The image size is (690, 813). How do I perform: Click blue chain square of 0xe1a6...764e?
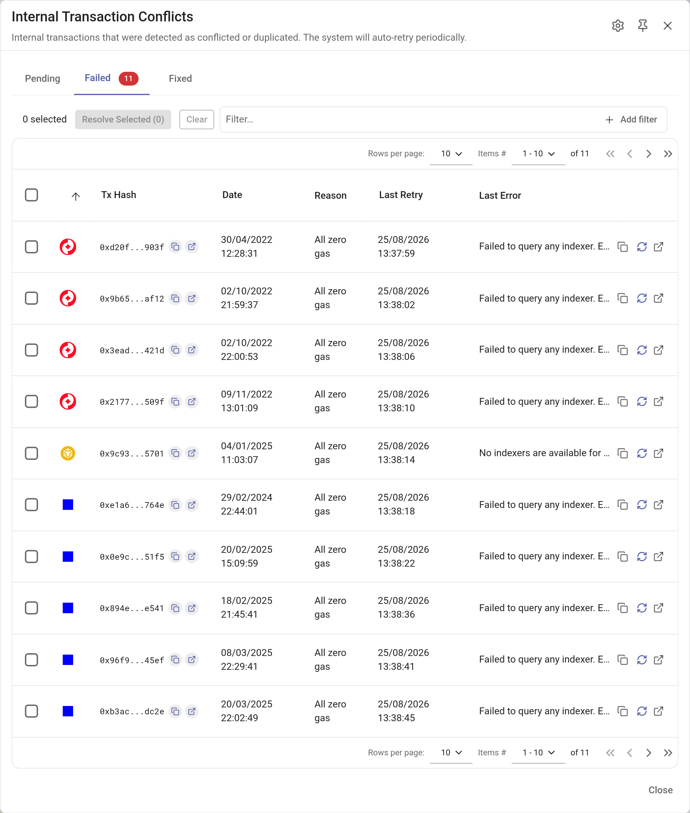point(68,505)
